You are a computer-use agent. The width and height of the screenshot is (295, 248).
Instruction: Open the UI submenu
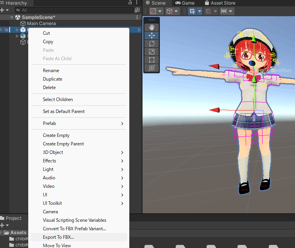point(79,195)
